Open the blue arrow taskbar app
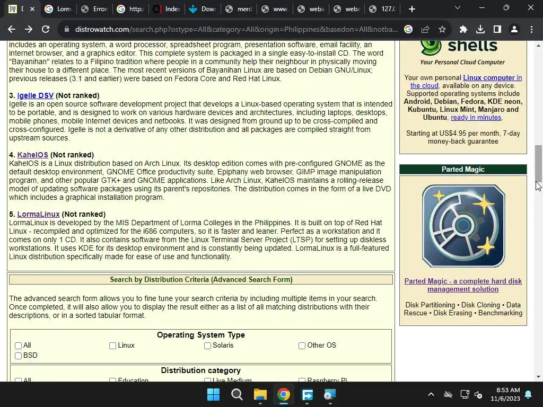This screenshot has height=407, width=543. click(x=307, y=394)
